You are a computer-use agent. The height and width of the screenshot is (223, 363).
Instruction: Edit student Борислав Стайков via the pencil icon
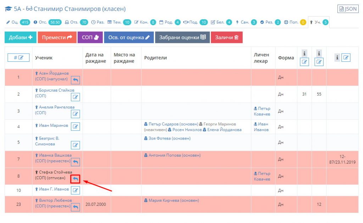[x=75, y=97]
